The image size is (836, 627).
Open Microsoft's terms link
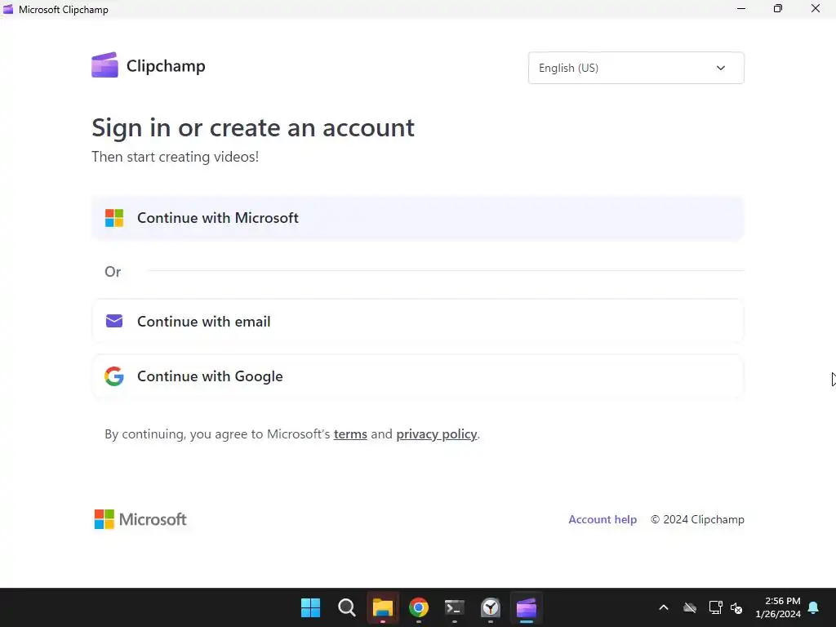(x=350, y=434)
